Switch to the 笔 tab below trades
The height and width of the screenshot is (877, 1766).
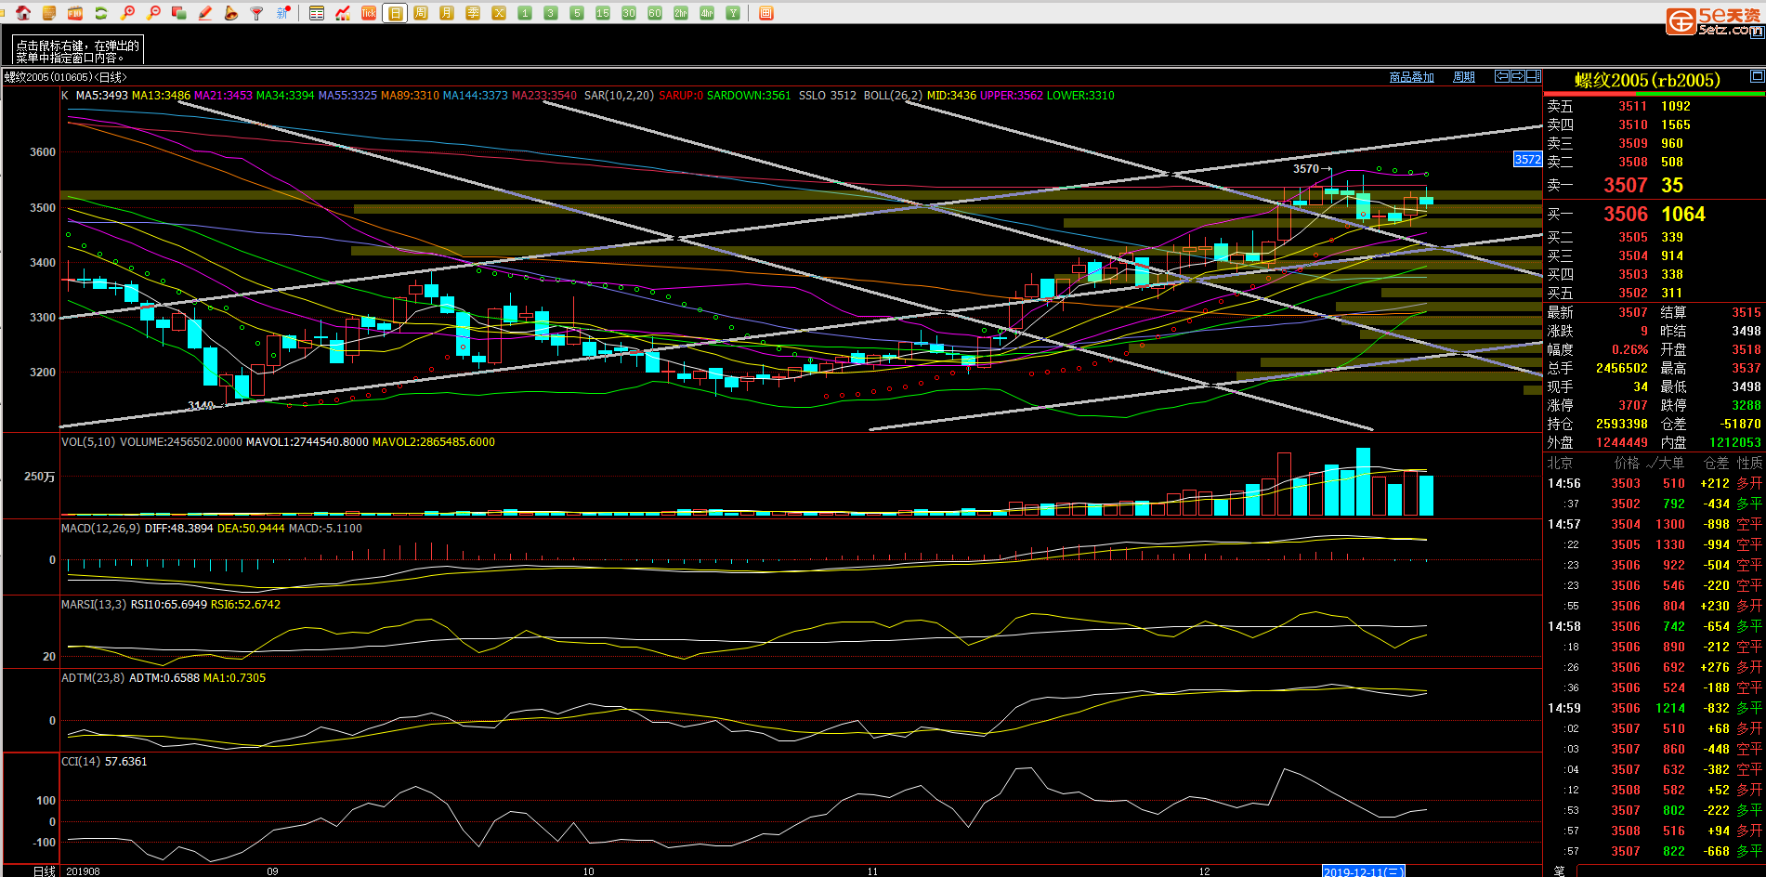point(1559,870)
